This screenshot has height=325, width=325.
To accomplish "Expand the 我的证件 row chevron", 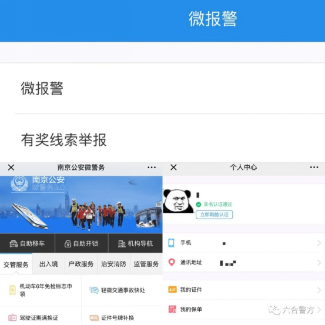I will point(319,290).
